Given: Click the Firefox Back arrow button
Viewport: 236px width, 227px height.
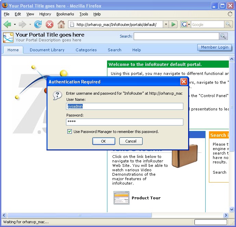Looking at the screenshot, I should [x=7, y=24].
